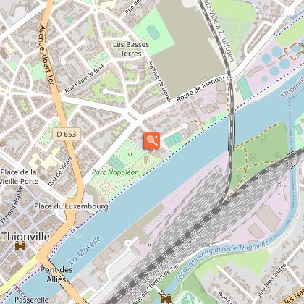
Task: Click the castle icon at bottom edge
Action: [x=166, y=298]
